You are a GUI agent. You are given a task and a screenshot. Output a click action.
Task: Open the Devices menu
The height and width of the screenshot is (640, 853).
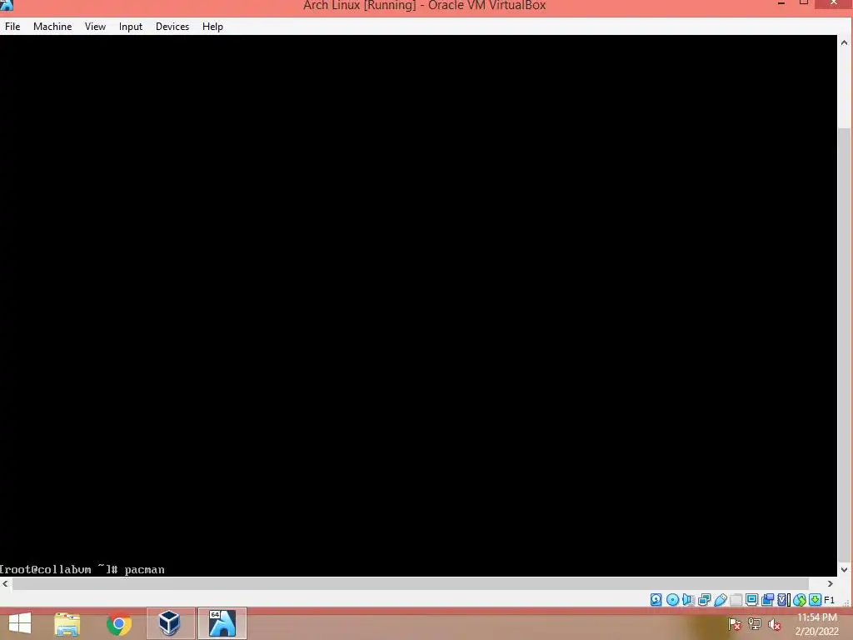[172, 27]
